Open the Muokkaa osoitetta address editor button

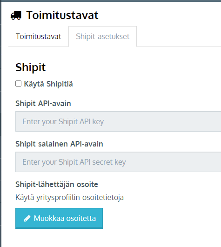click(59, 218)
